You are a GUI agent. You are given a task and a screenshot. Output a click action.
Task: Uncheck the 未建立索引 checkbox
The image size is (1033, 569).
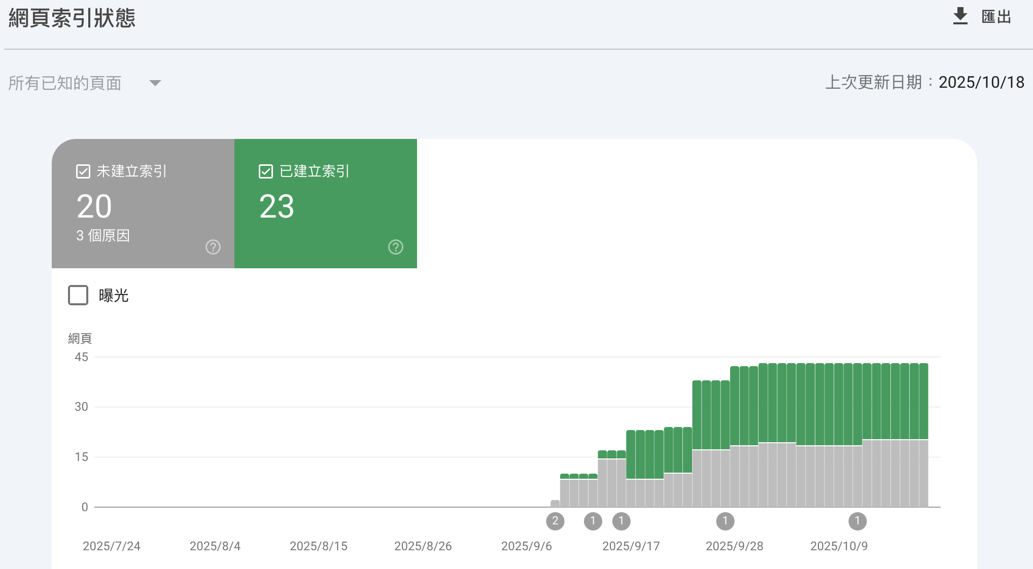(x=83, y=171)
